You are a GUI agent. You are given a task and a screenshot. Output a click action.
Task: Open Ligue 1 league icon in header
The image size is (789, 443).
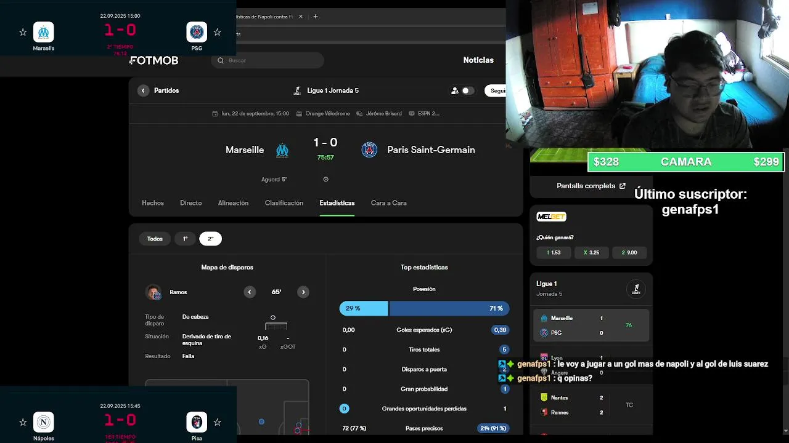tap(298, 90)
